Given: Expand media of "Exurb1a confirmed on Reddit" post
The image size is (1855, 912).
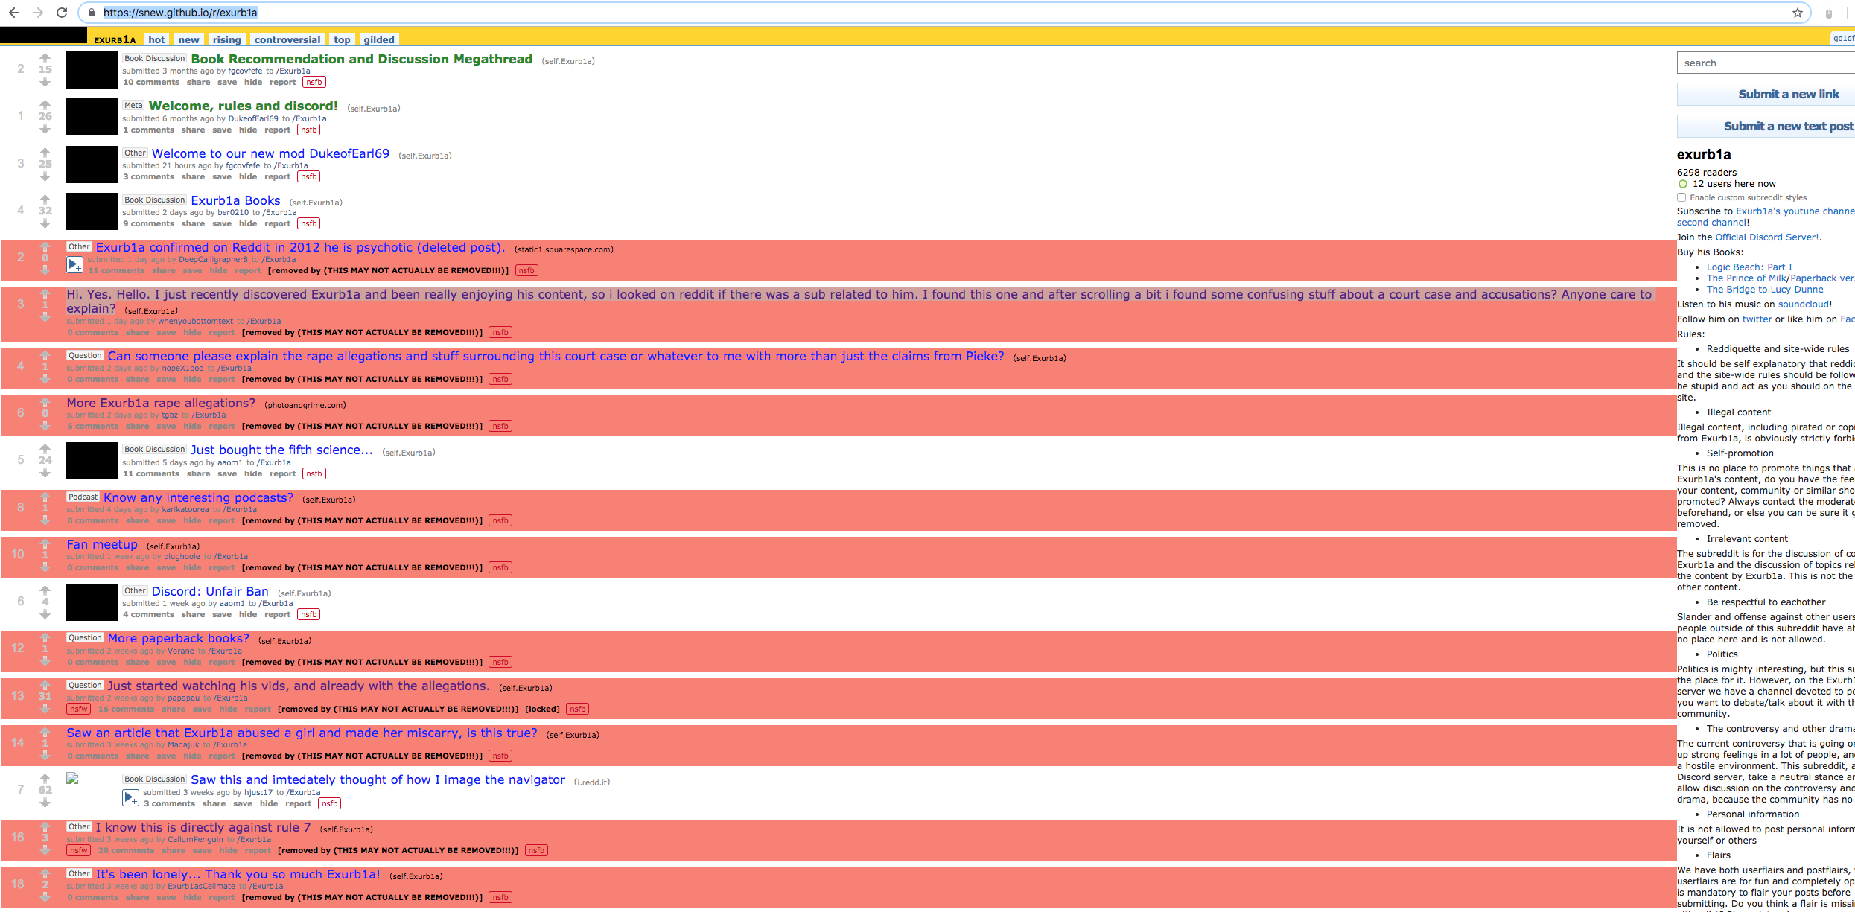Looking at the screenshot, I should [x=73, y=263].
